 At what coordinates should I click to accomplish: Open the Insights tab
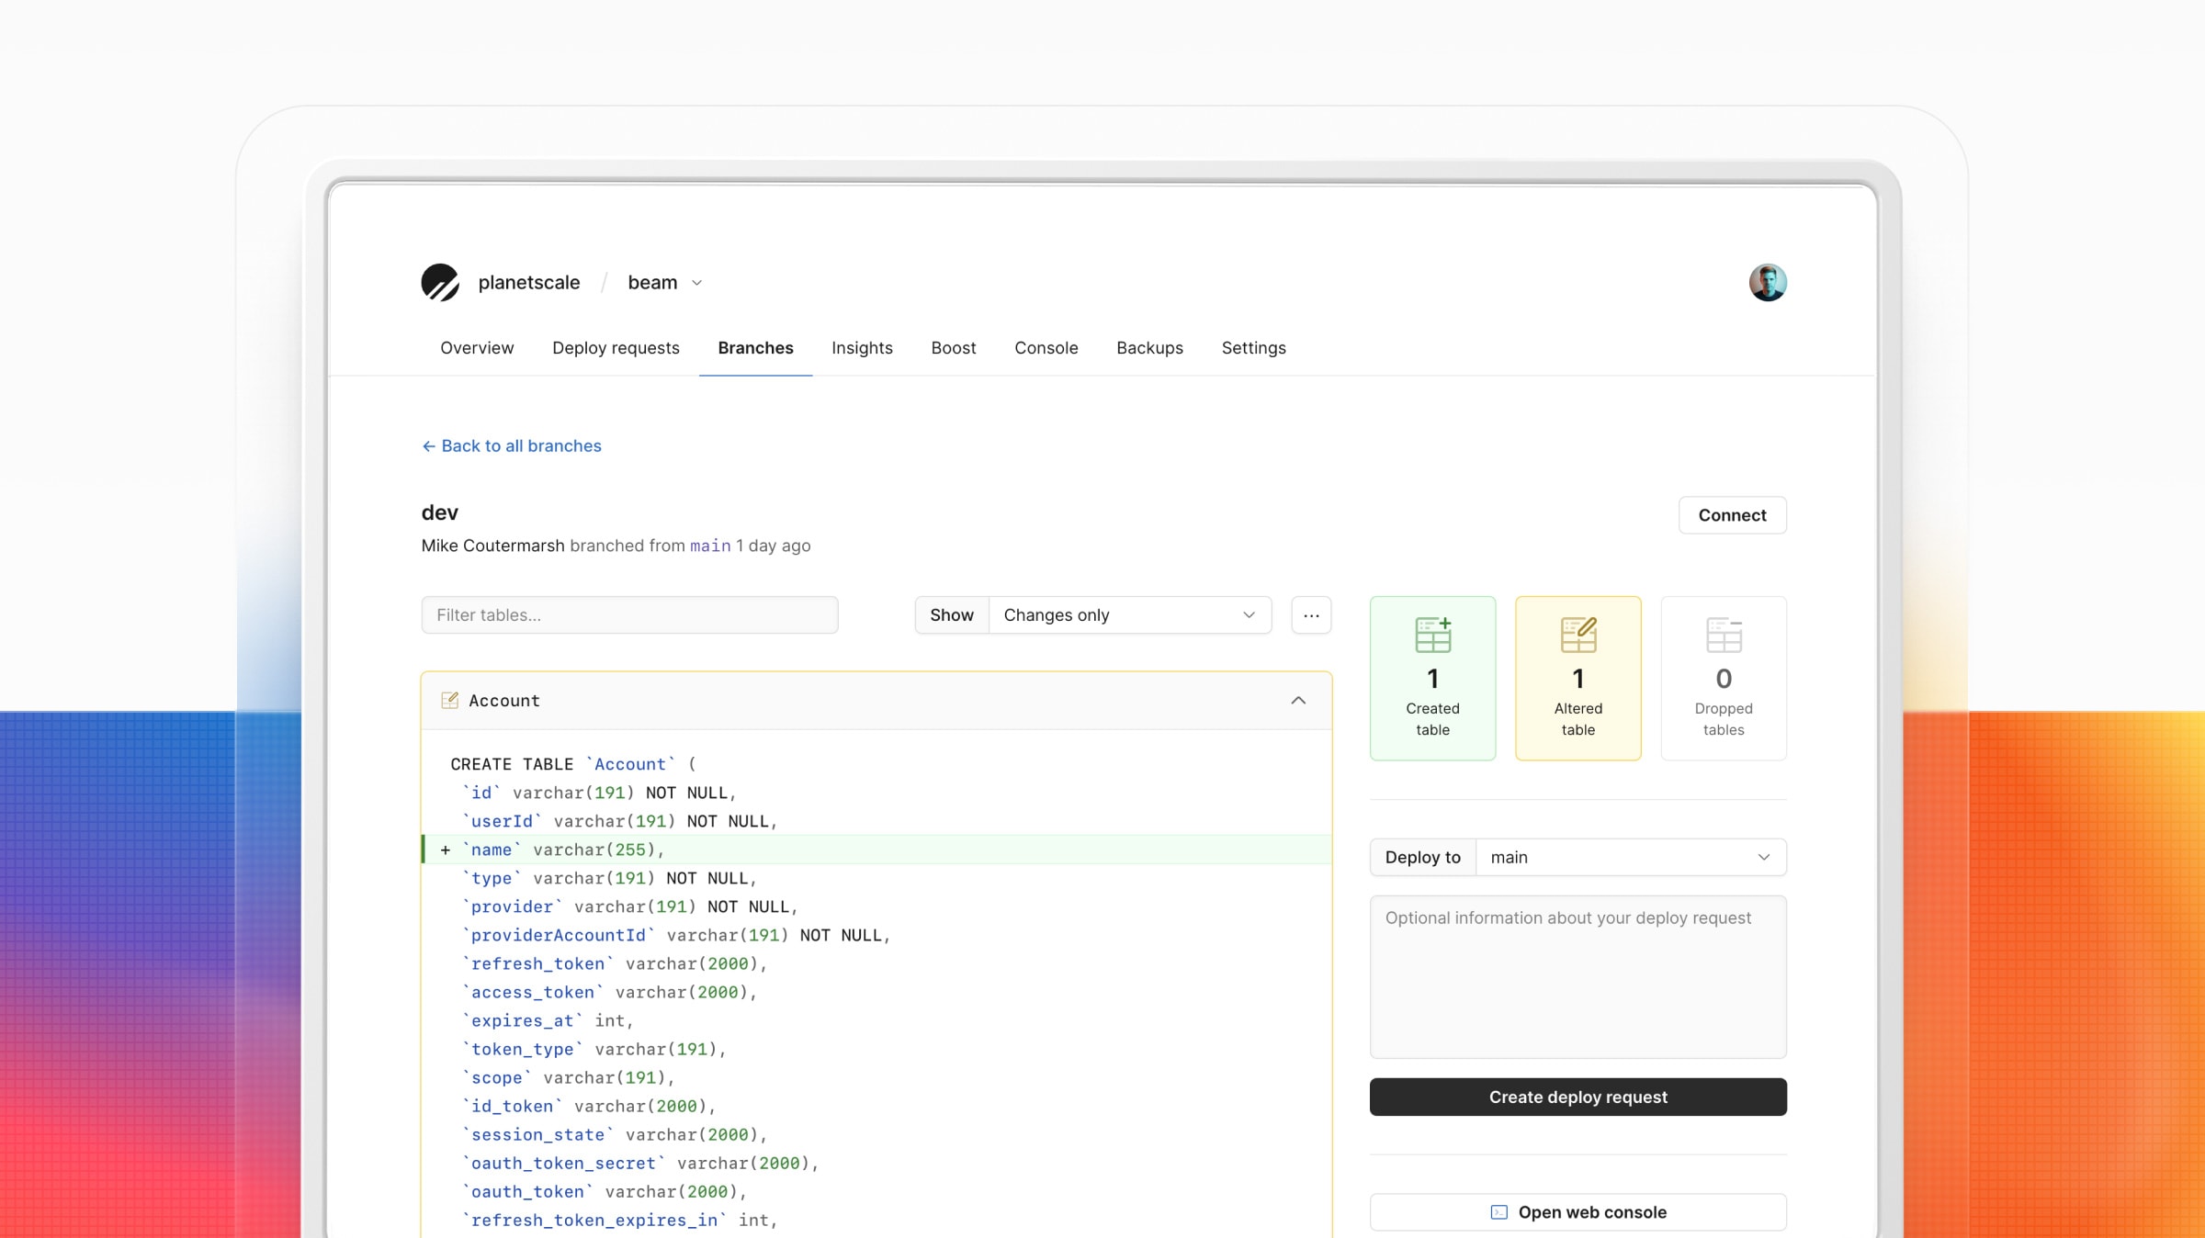862,348
